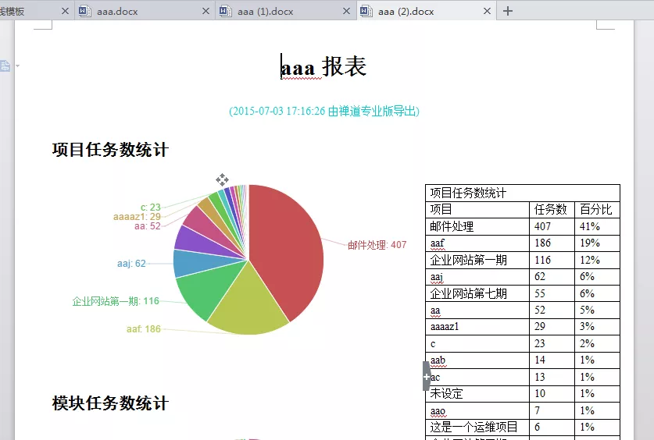
Task: Click the document icon on aaa (2).docx tab
Action: 366,11
